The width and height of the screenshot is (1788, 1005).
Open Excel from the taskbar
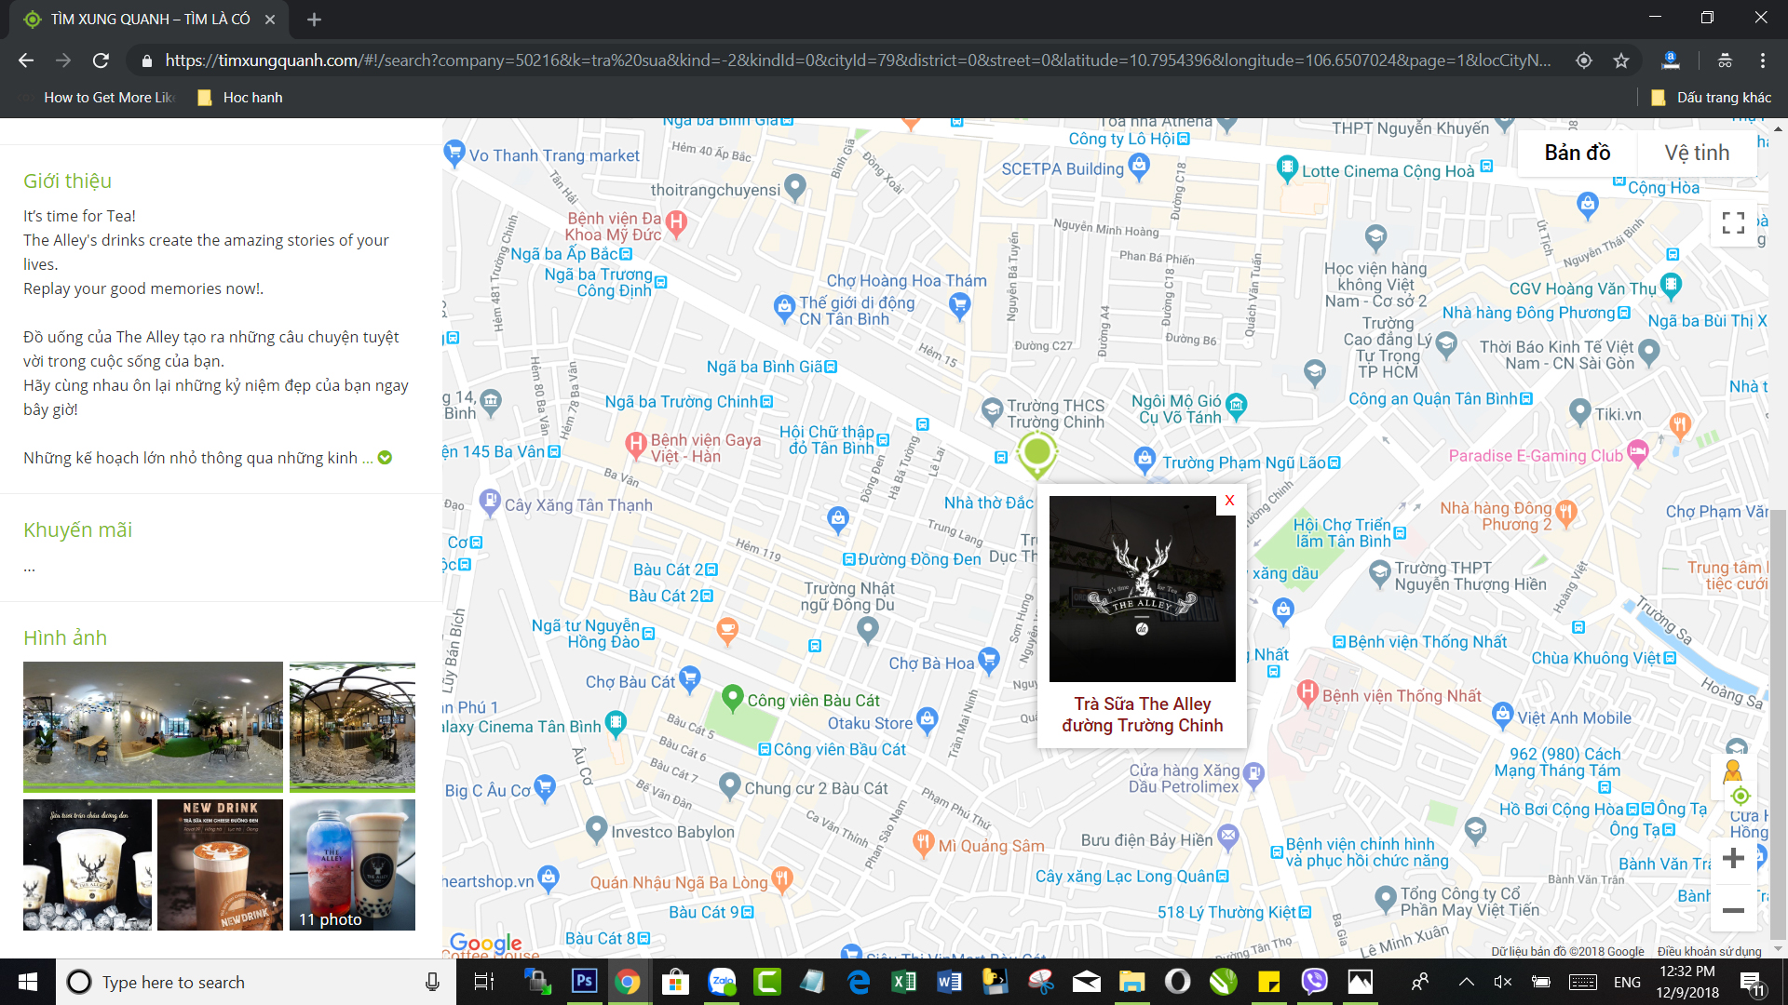click(903, 982)
